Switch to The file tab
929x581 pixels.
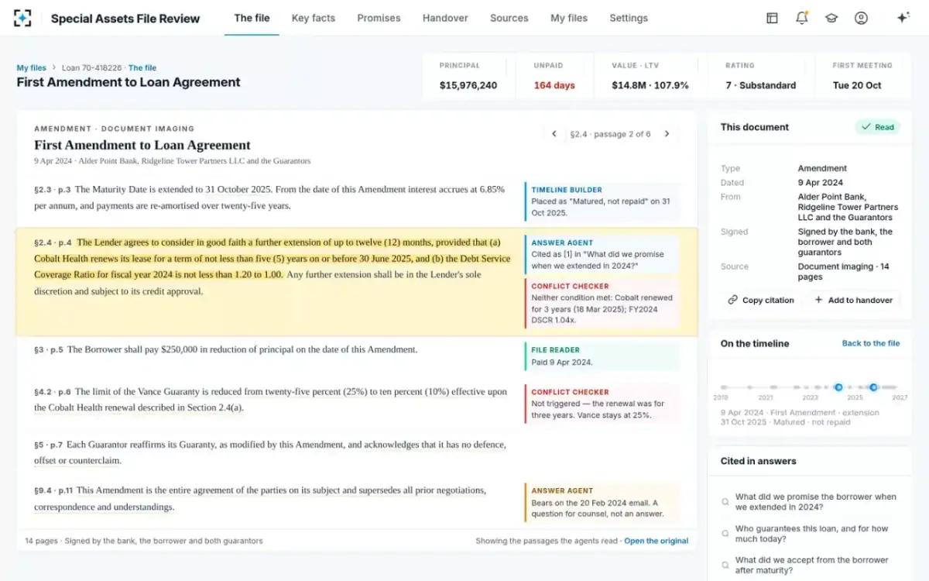(x=252, y=18)
